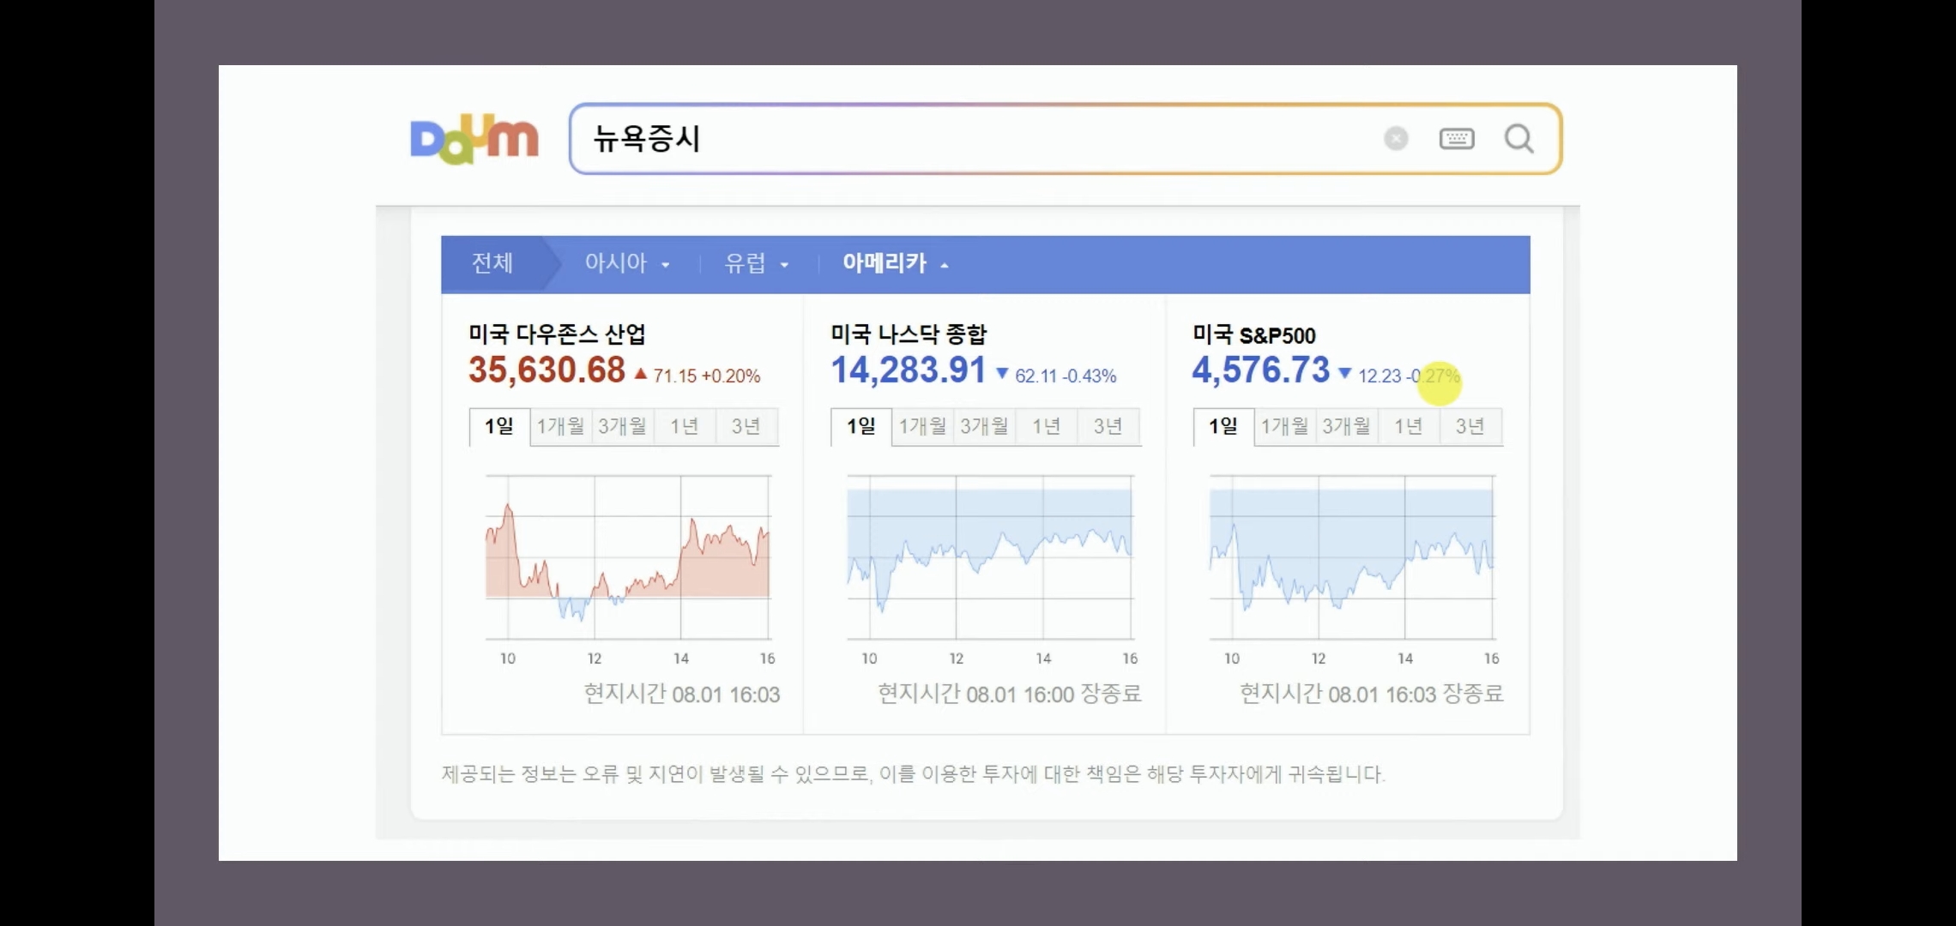Select the Dow Jones 1개월 tab

click(x=560, y=426)
